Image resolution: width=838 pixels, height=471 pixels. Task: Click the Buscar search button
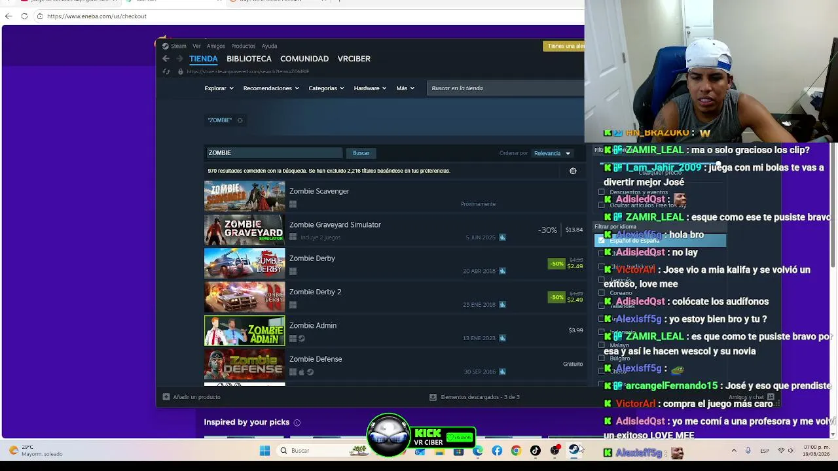coord(361,153)
